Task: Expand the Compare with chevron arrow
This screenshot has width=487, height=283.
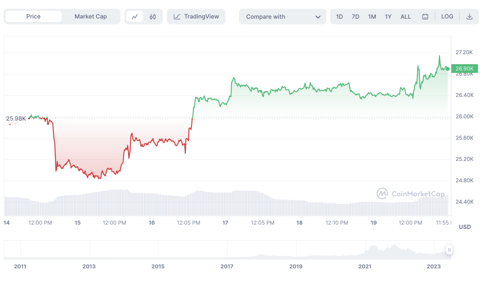Action: click(318, 17)
